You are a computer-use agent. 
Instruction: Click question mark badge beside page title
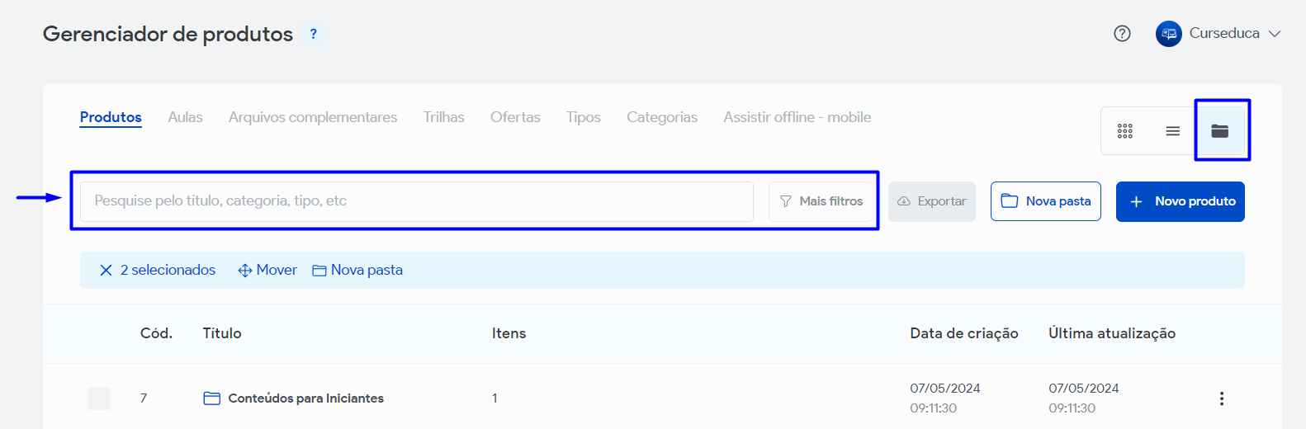click(313, 34)
